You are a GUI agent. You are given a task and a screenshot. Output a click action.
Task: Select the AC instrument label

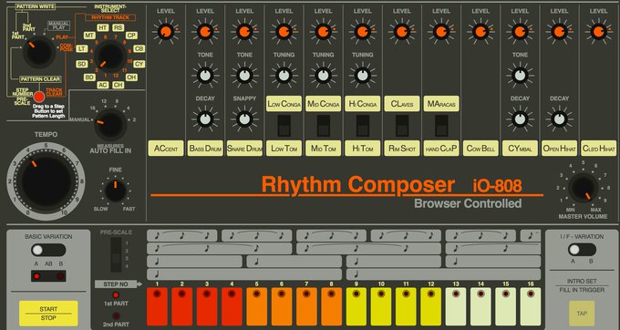[x=103, y=85]
